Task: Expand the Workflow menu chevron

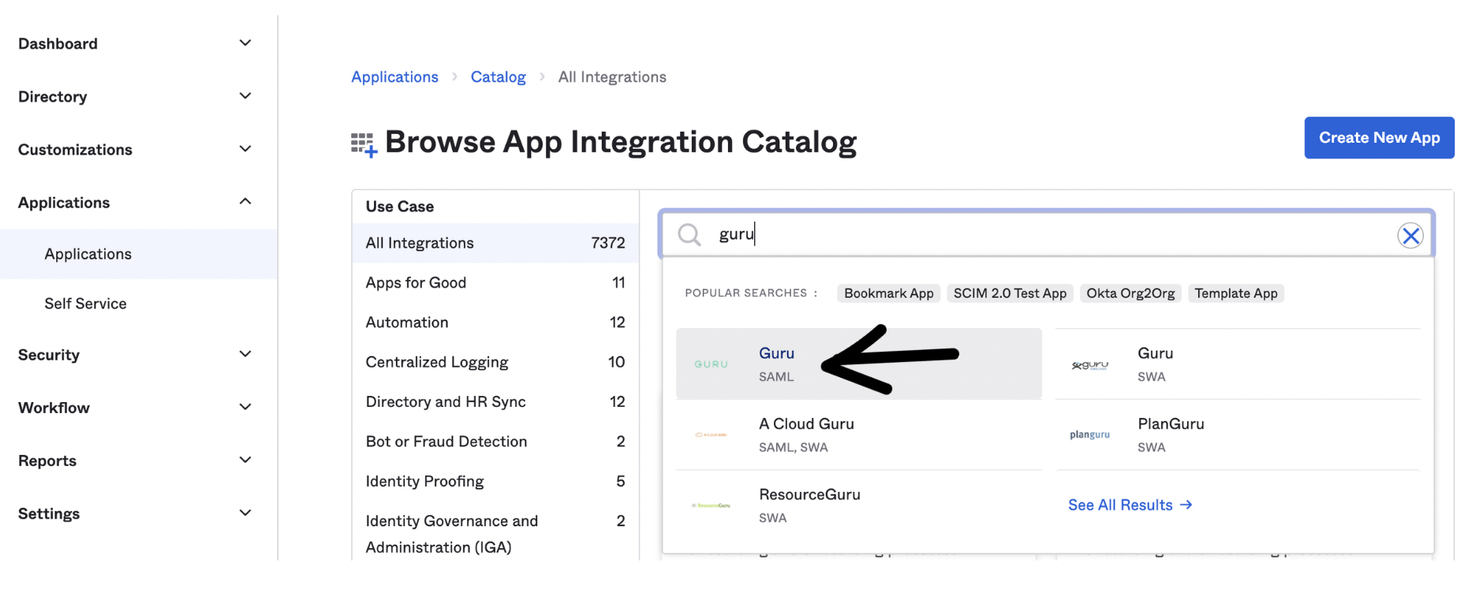Action: pos(245,406)
